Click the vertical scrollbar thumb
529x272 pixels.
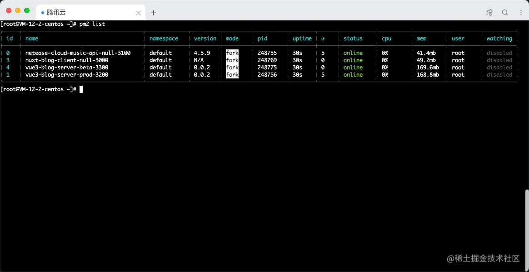point(527,229)
